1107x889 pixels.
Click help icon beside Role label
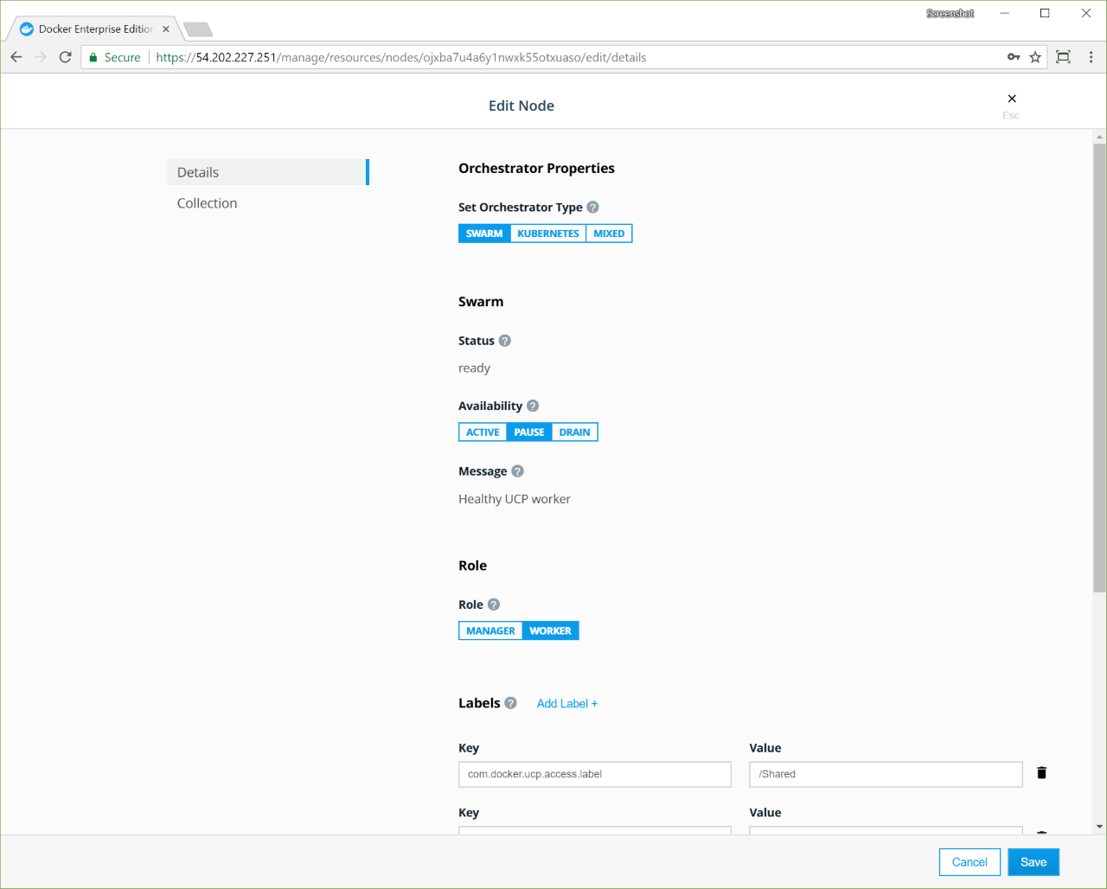coord(494,604)
